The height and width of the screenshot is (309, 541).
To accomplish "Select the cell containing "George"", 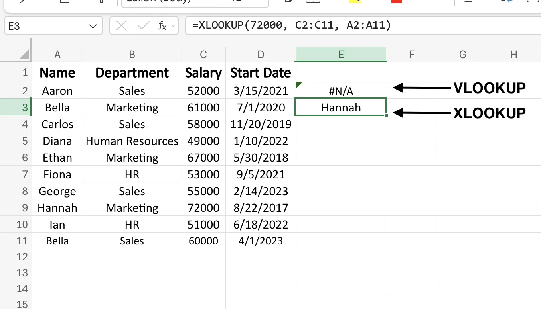I will [x=57, y=191].
